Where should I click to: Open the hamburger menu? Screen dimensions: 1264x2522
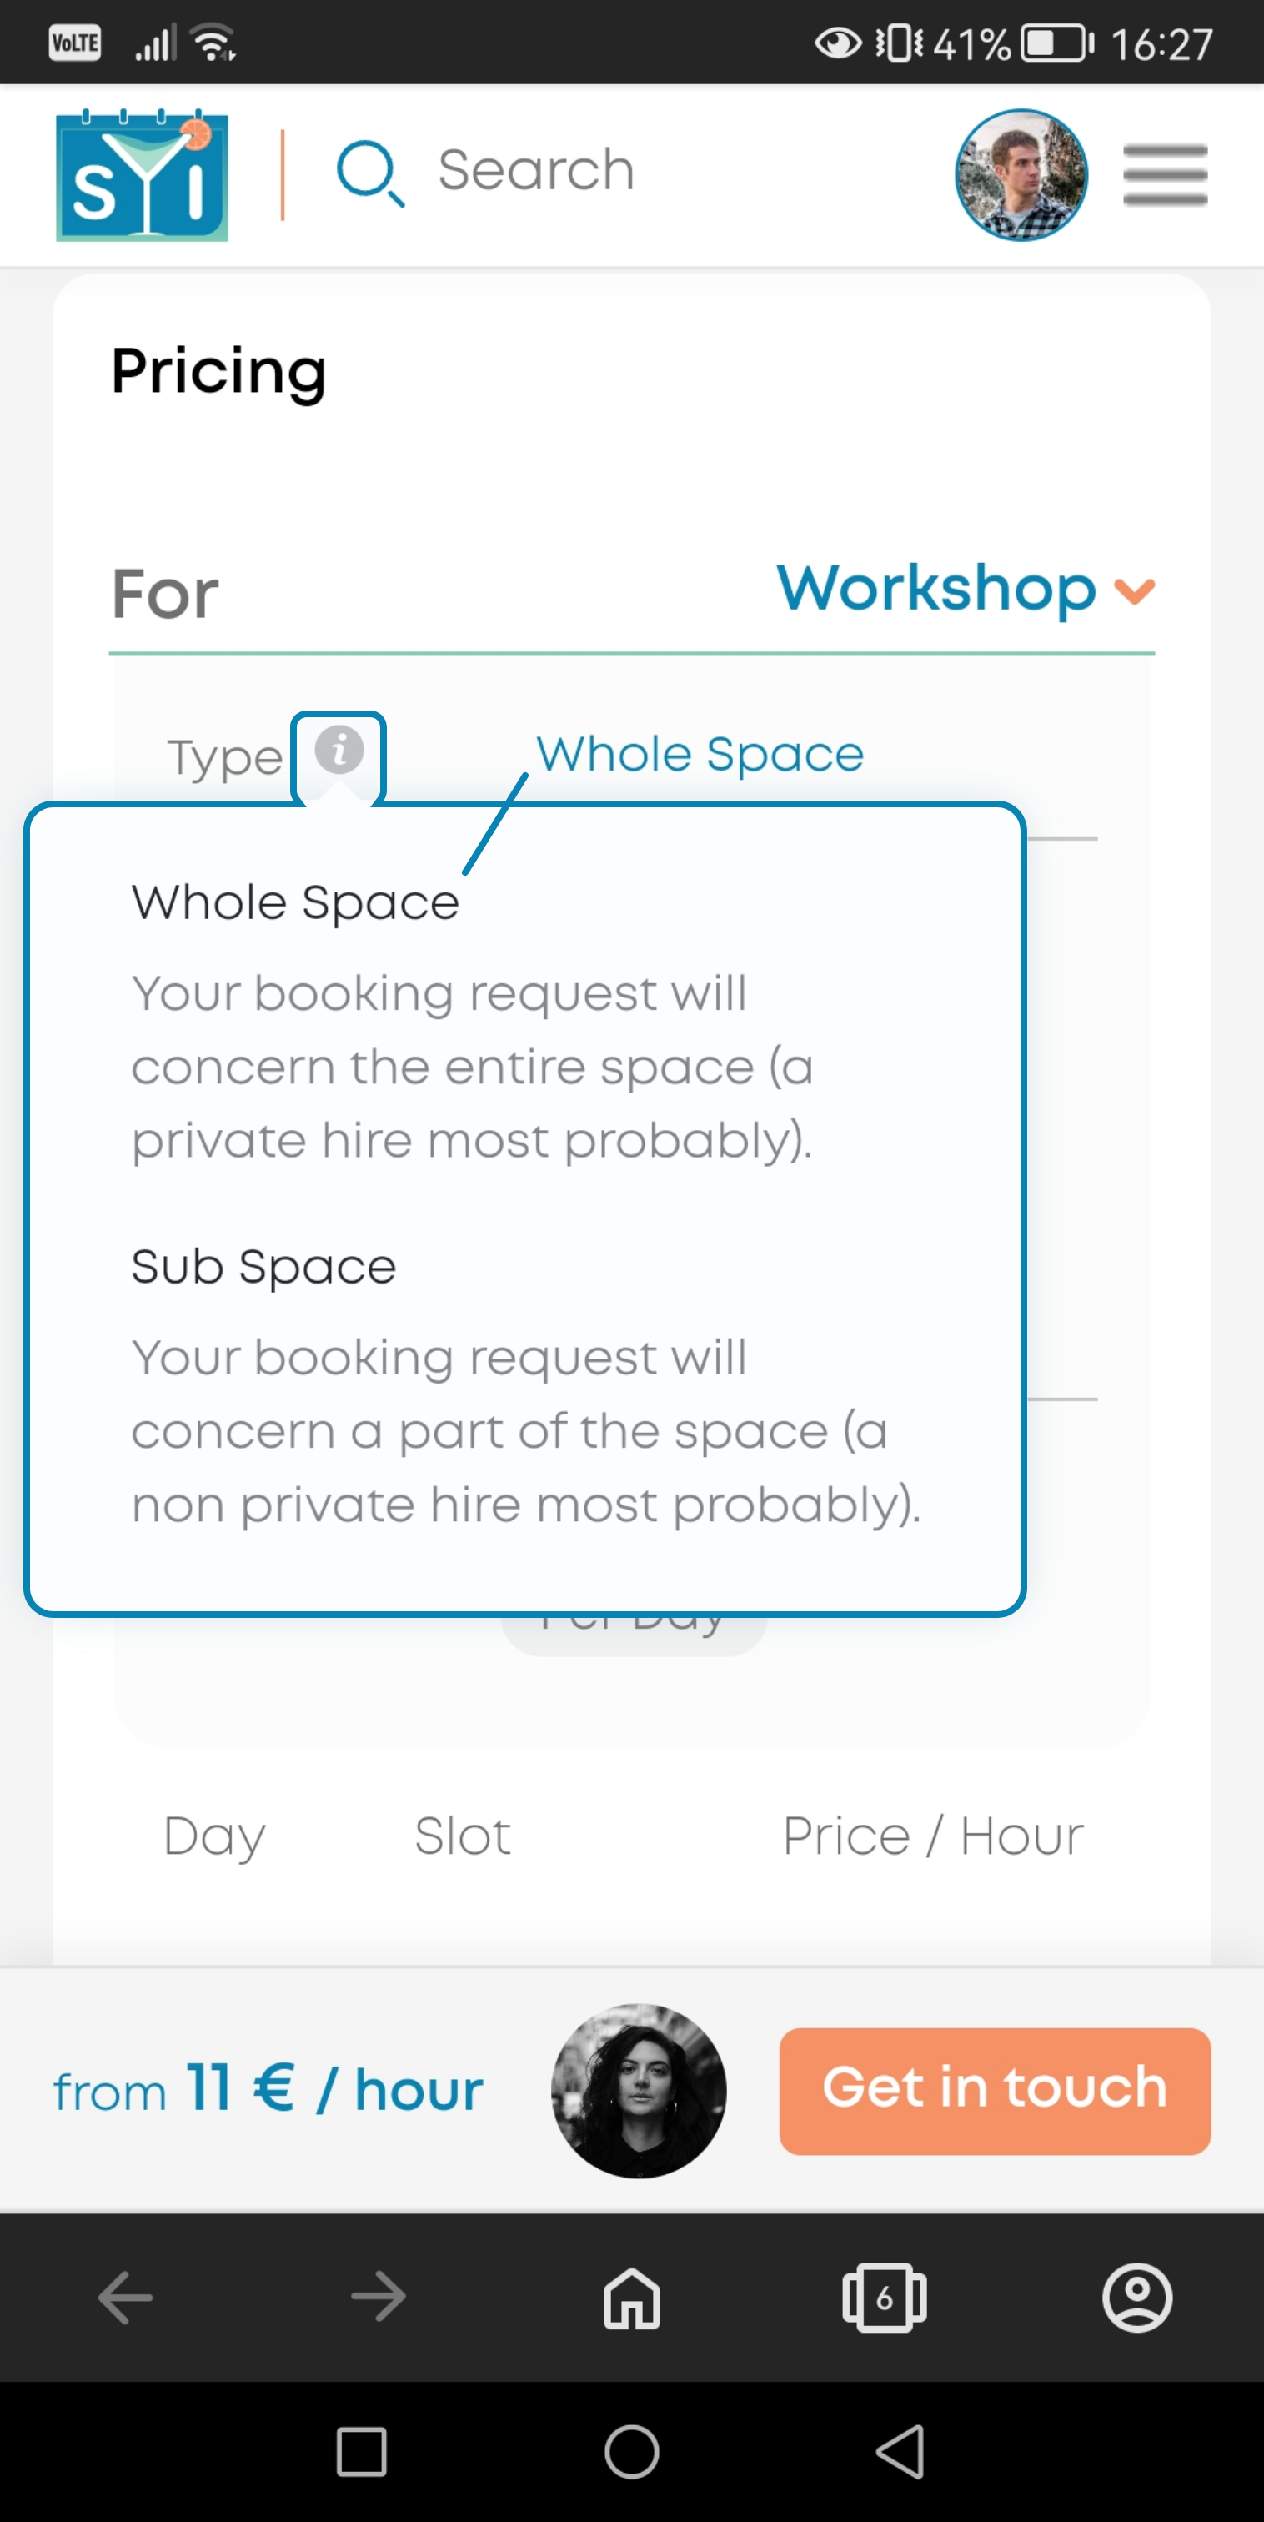point(1164,175)
